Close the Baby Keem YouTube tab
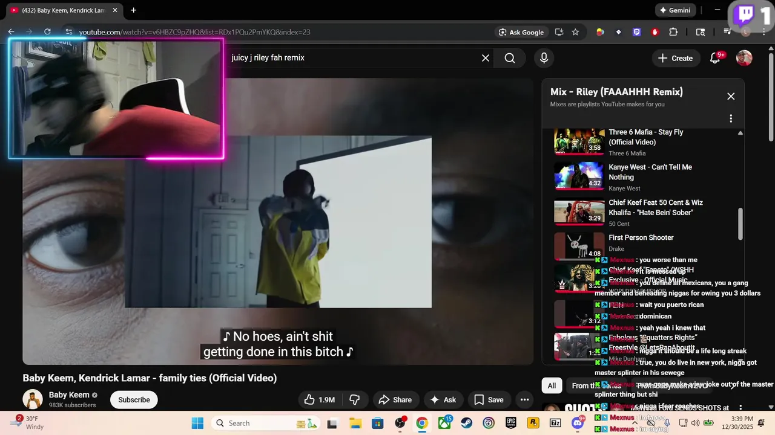This screenshot has height=435, width=775. coord(115,10)
